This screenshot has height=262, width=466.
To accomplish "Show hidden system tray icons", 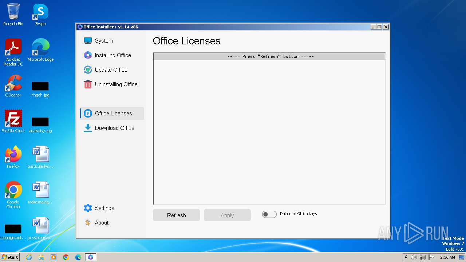I will tap(406, 257).
